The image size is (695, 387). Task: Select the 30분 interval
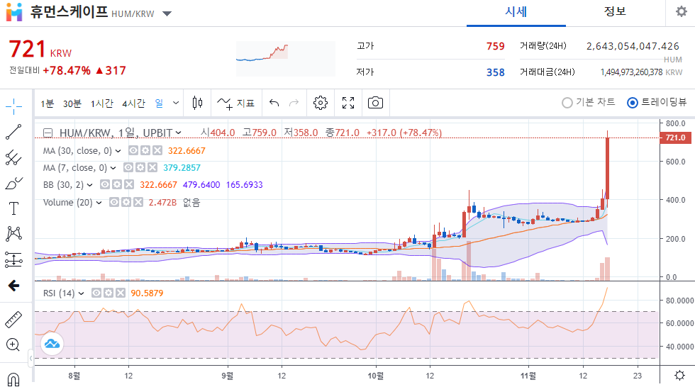click(x=72, y=103)
